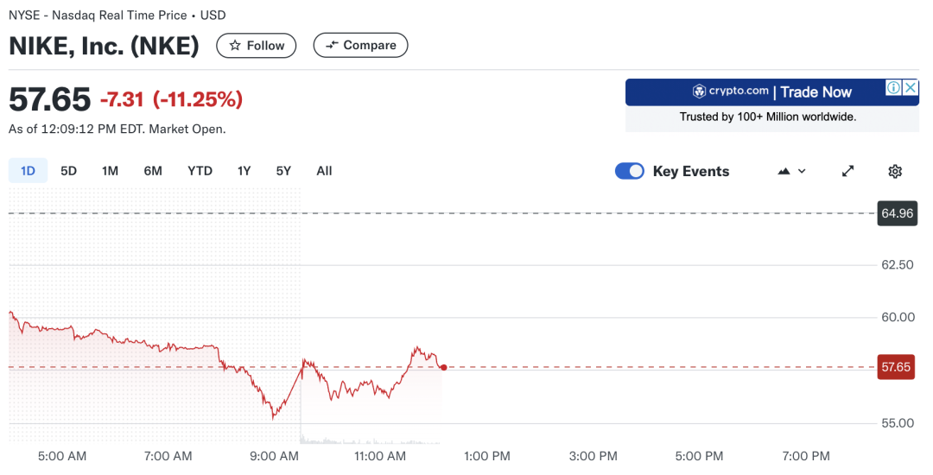The image size is (933, 475).
Task: Click the ad info icon
Action: click(893, 88)
